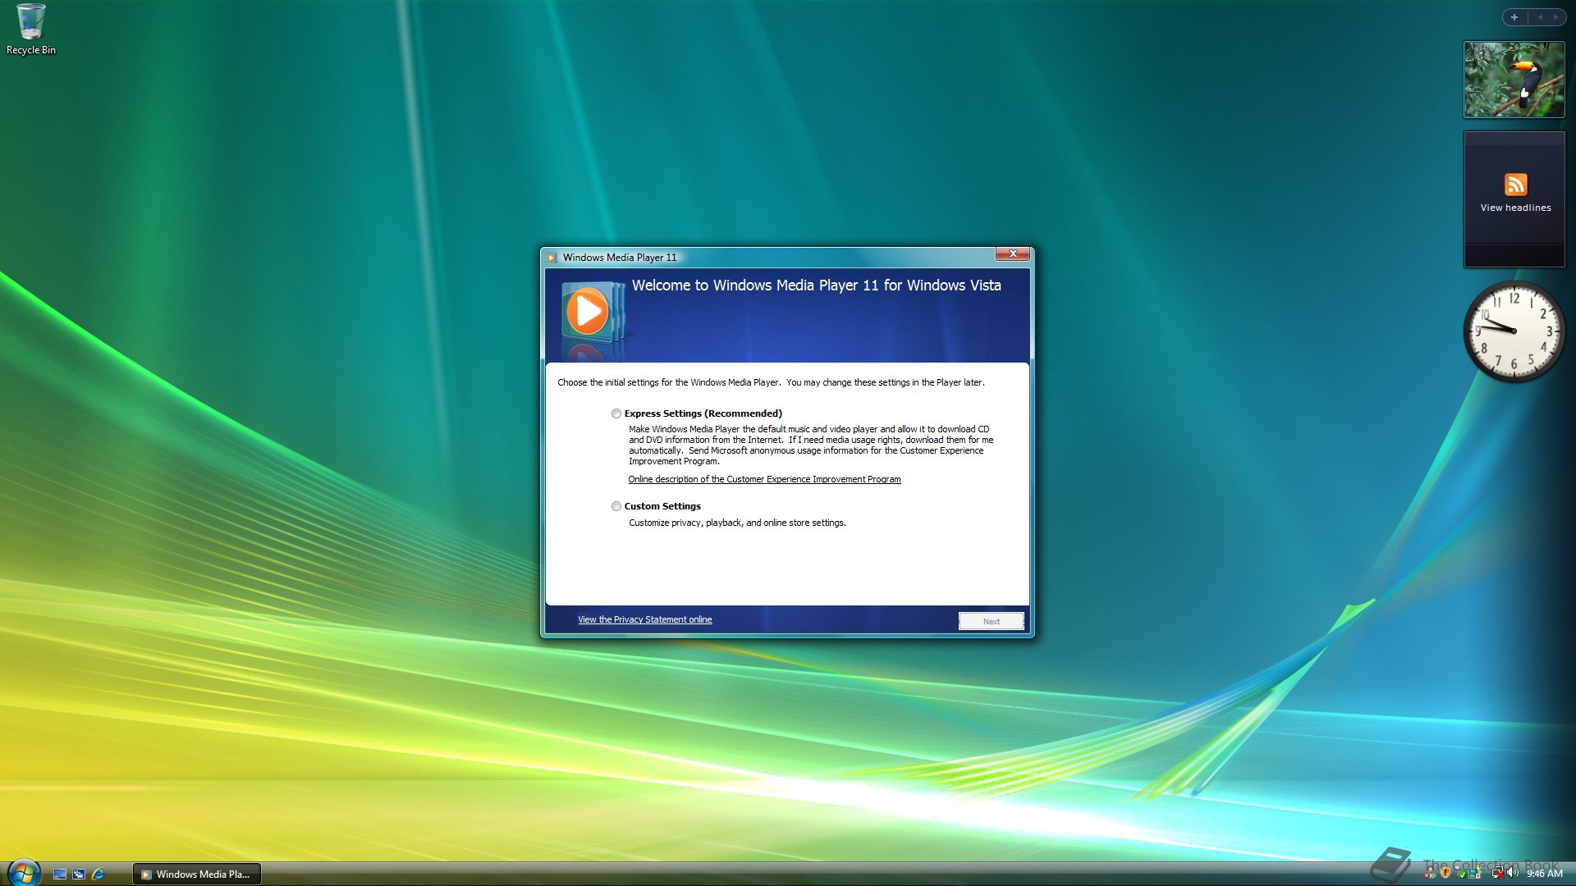The width and height of the screenshot is (1576, 886).
Task: Click the toucan slideshow gadget picture
Action: click(1514, 80)
